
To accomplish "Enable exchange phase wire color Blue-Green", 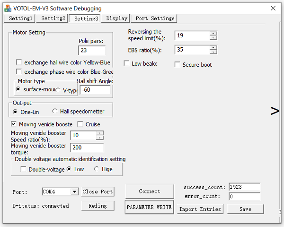I will [19, 72].
